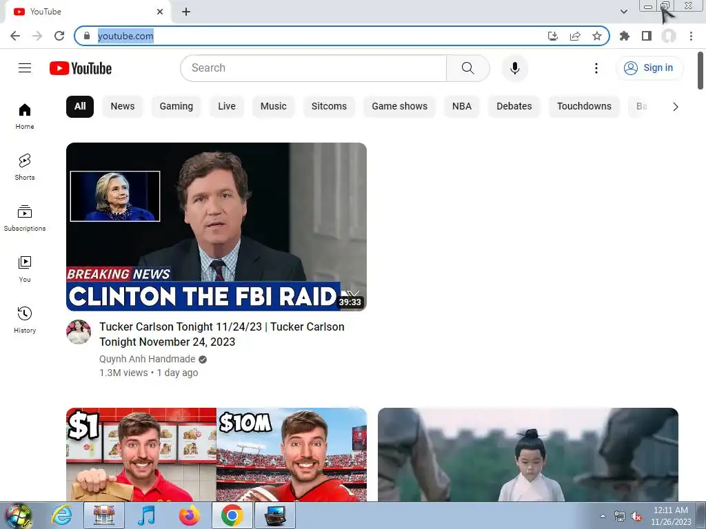Viewport: 706px width, 529px height.
Task: Select the Game shows chip
Action: 399,107
